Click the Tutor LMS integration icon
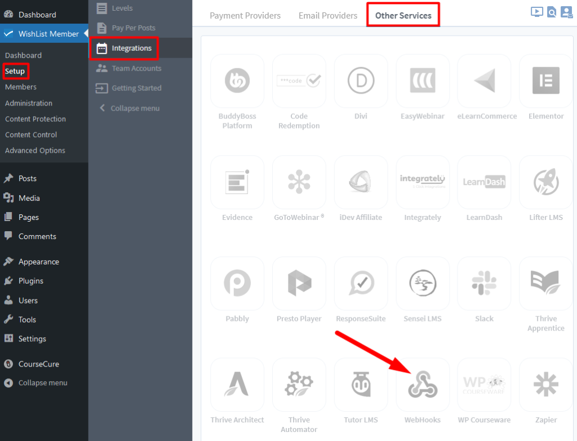This screenshot has width=577, height=441. point(361,385)
